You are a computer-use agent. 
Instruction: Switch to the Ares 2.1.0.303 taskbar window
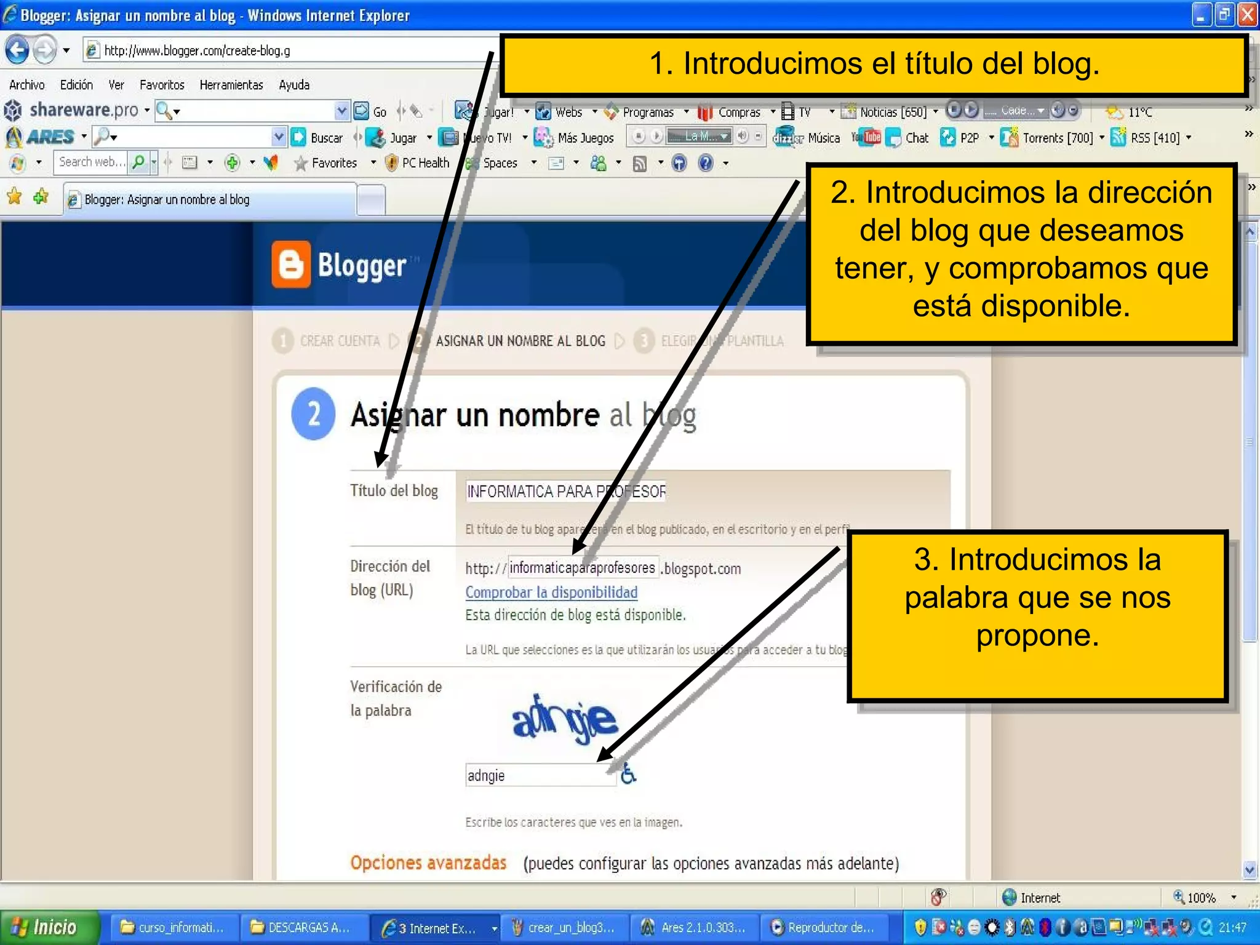(x=695, y=927)
